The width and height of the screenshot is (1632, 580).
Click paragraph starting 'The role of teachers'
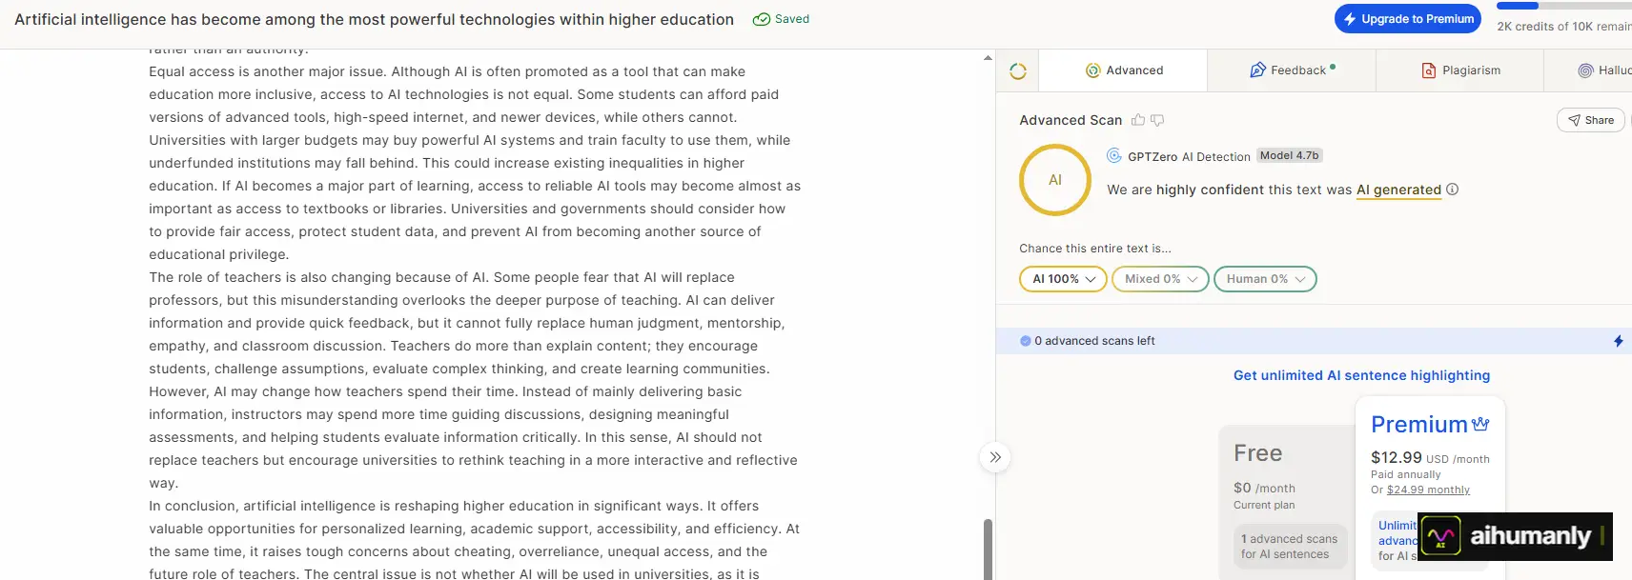(474, 380)
